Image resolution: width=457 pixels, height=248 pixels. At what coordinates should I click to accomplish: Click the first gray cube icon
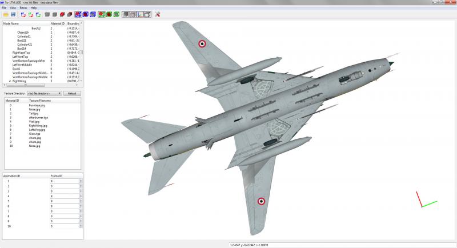(47, 14)
